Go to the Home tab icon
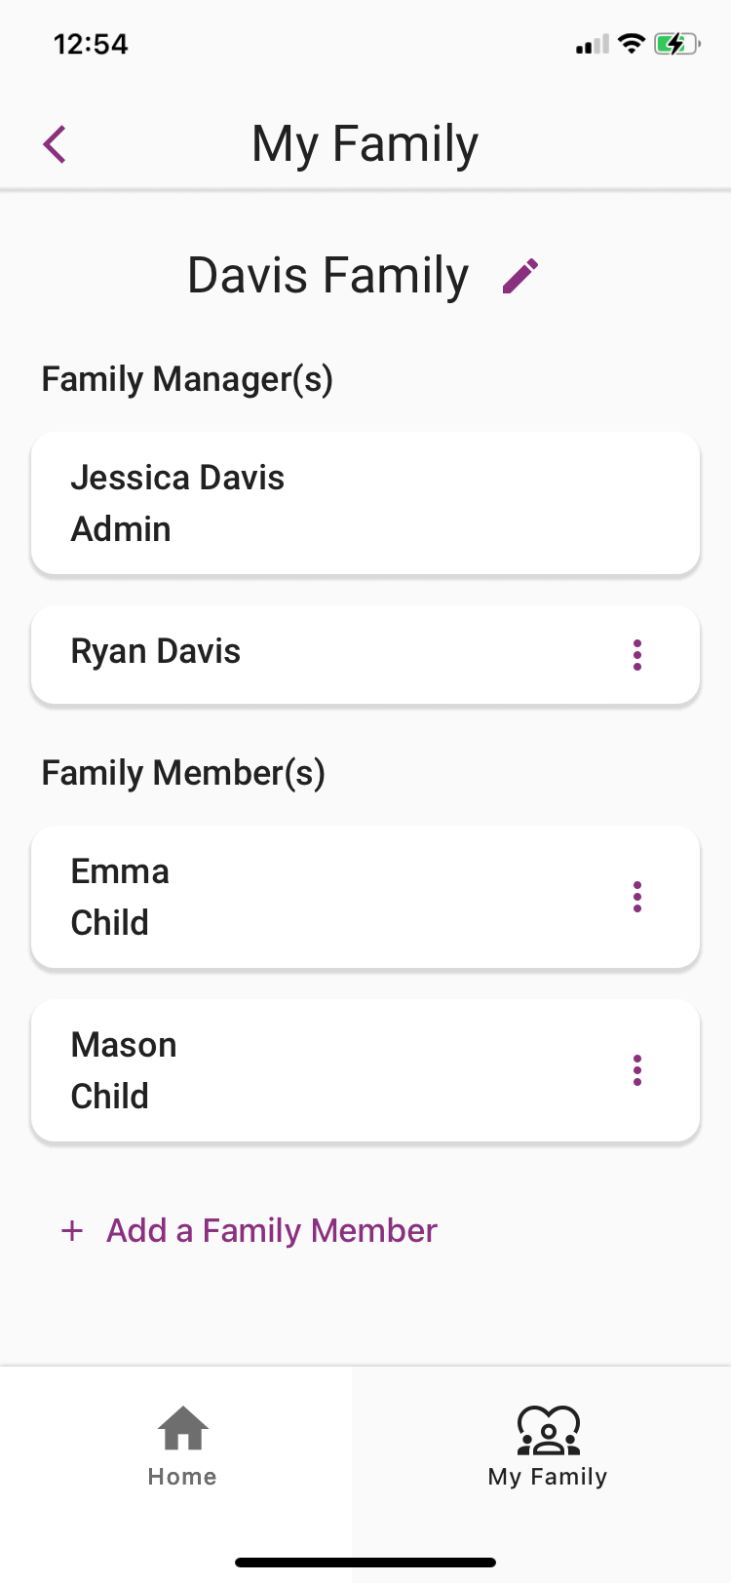731x1583 pixels. click(183, 1428)
